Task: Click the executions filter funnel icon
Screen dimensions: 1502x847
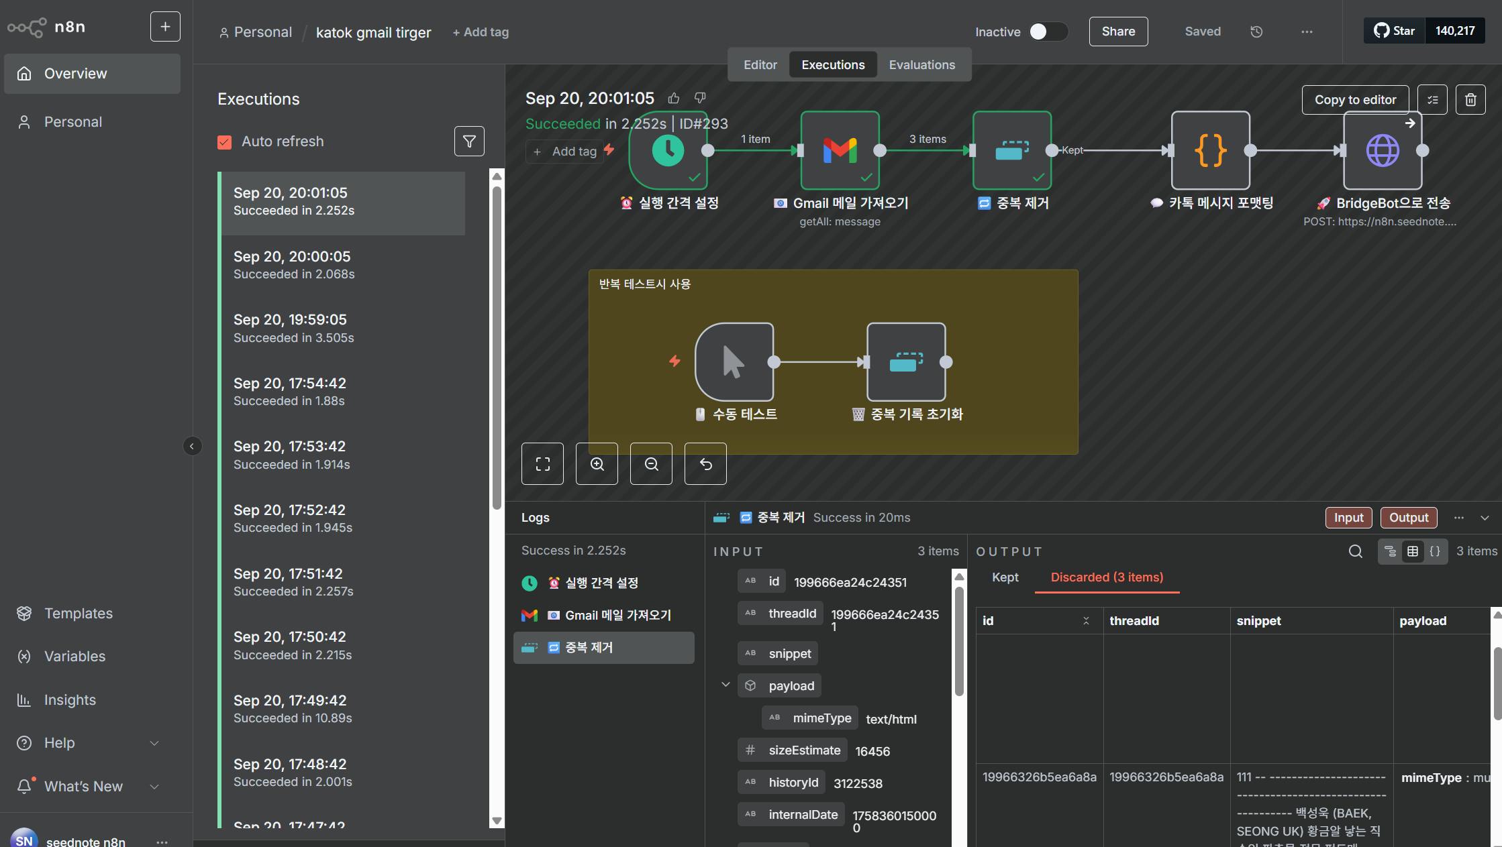Action: 469,142
